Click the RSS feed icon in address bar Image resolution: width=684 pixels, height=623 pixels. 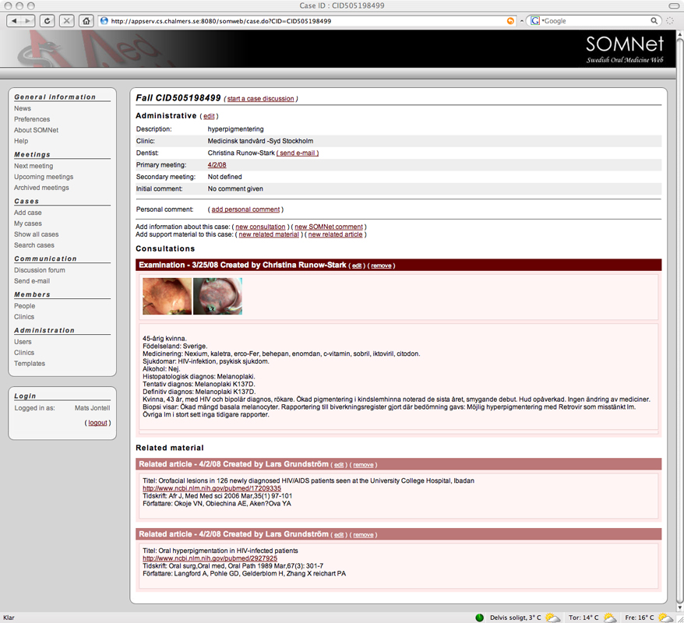click(510, 21)
